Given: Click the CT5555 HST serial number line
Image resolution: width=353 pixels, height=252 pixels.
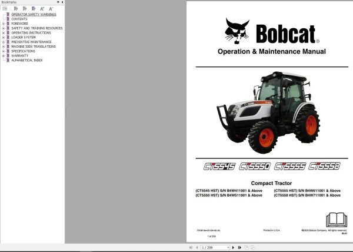Looking at the screenshot, I should point(307,191).
